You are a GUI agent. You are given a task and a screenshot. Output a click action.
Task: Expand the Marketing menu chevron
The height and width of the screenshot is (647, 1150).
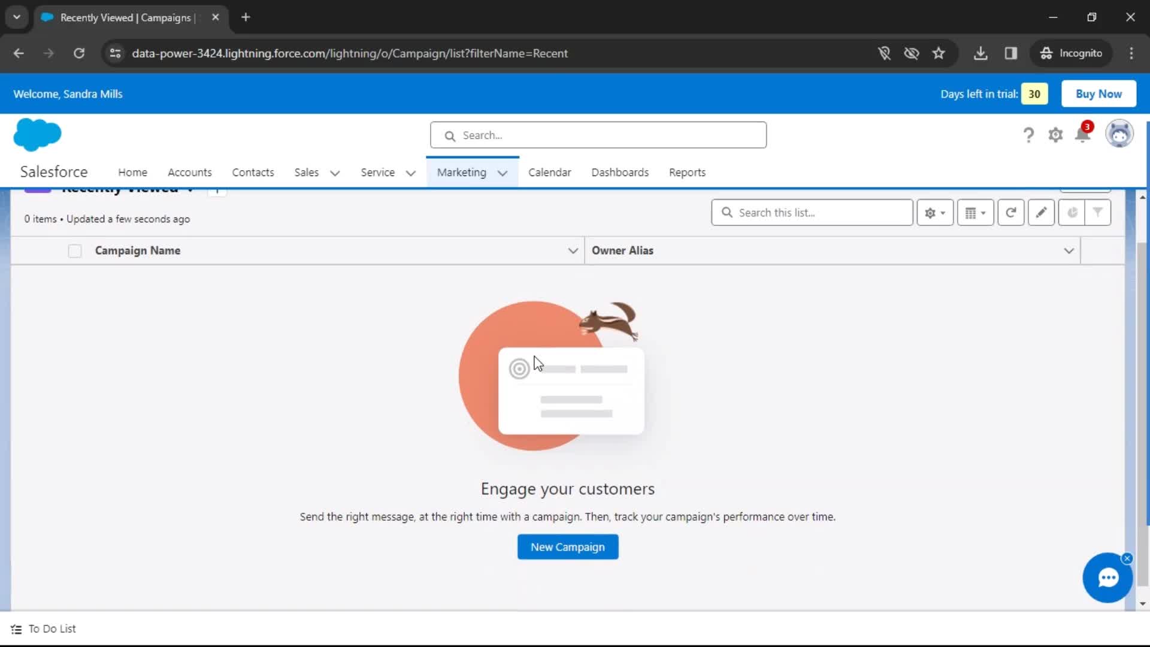[x=503, y=173]
